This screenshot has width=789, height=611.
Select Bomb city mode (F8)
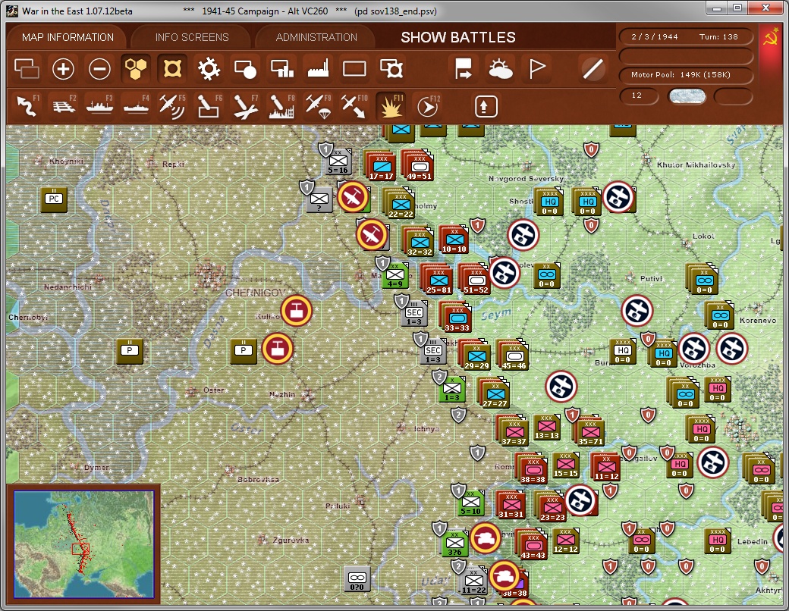(x=281, y=106)
